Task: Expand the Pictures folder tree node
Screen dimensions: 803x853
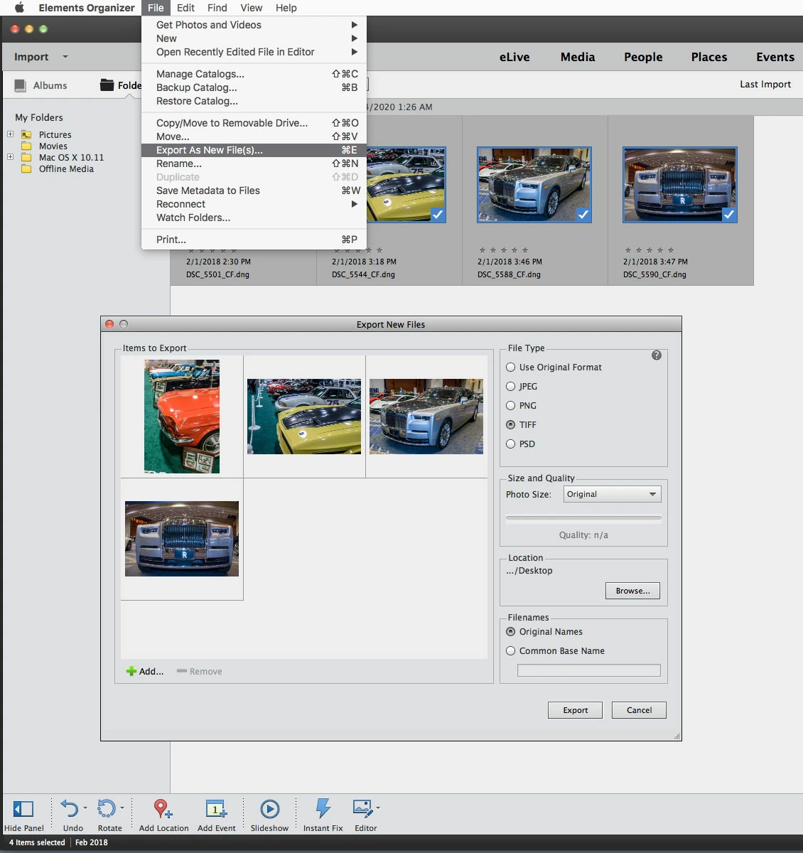Action: [x=10, y=134]
